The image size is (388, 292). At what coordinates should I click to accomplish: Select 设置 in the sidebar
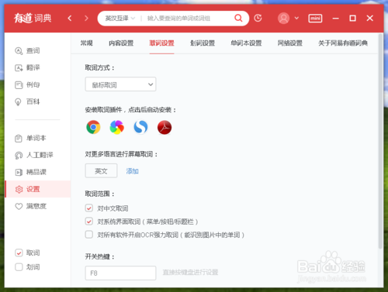coord(38,189)
